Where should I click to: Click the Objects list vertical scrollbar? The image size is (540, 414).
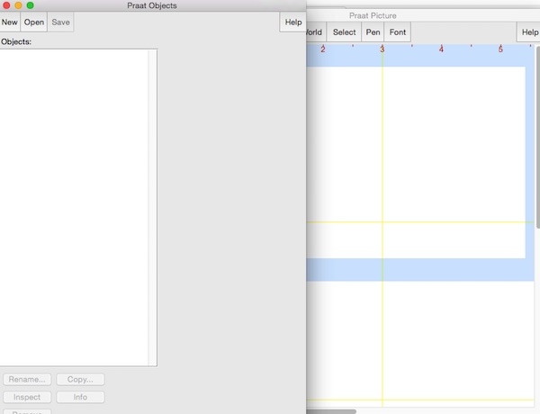pyautogui.click(x=152, y=207)
